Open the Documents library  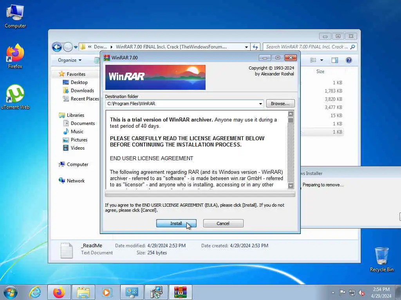[83, 123]
